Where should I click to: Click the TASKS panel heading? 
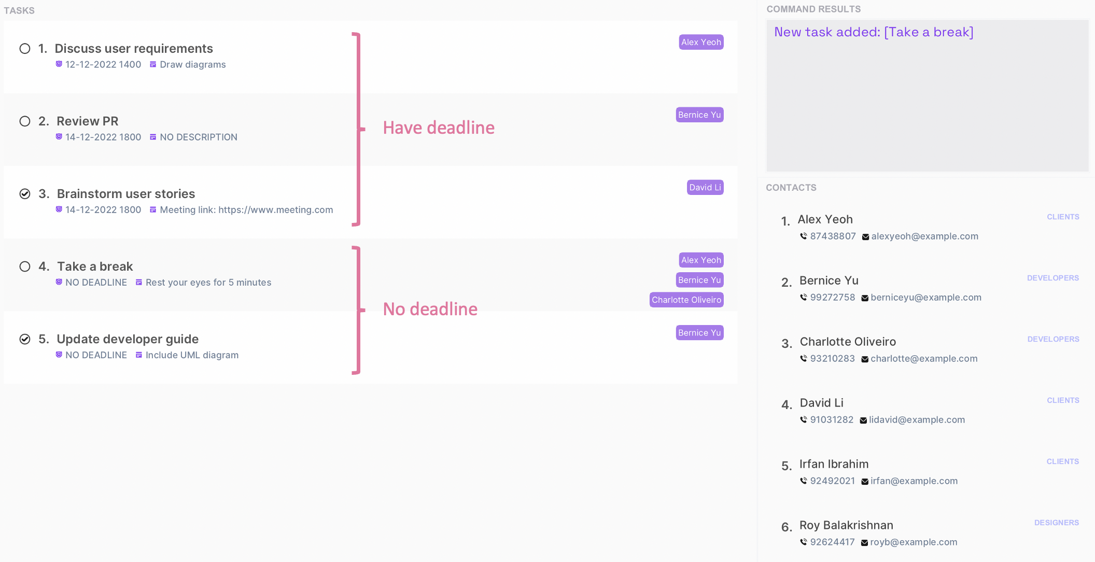(19, 11)
